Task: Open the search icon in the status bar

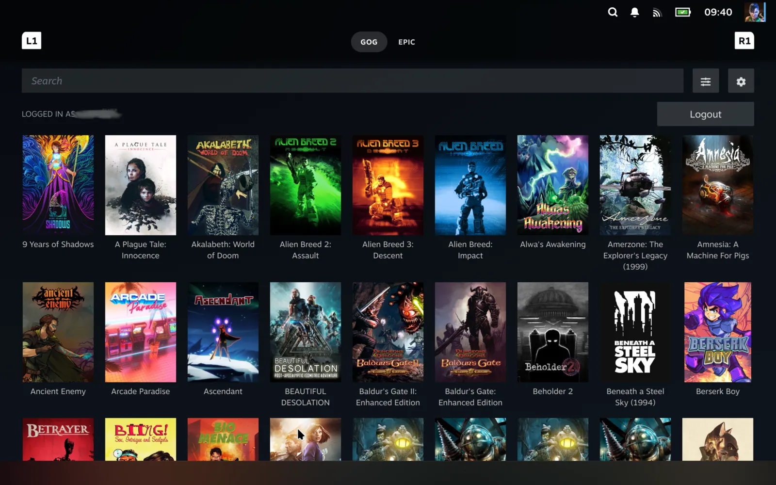Action: click(x=612, y=12)
